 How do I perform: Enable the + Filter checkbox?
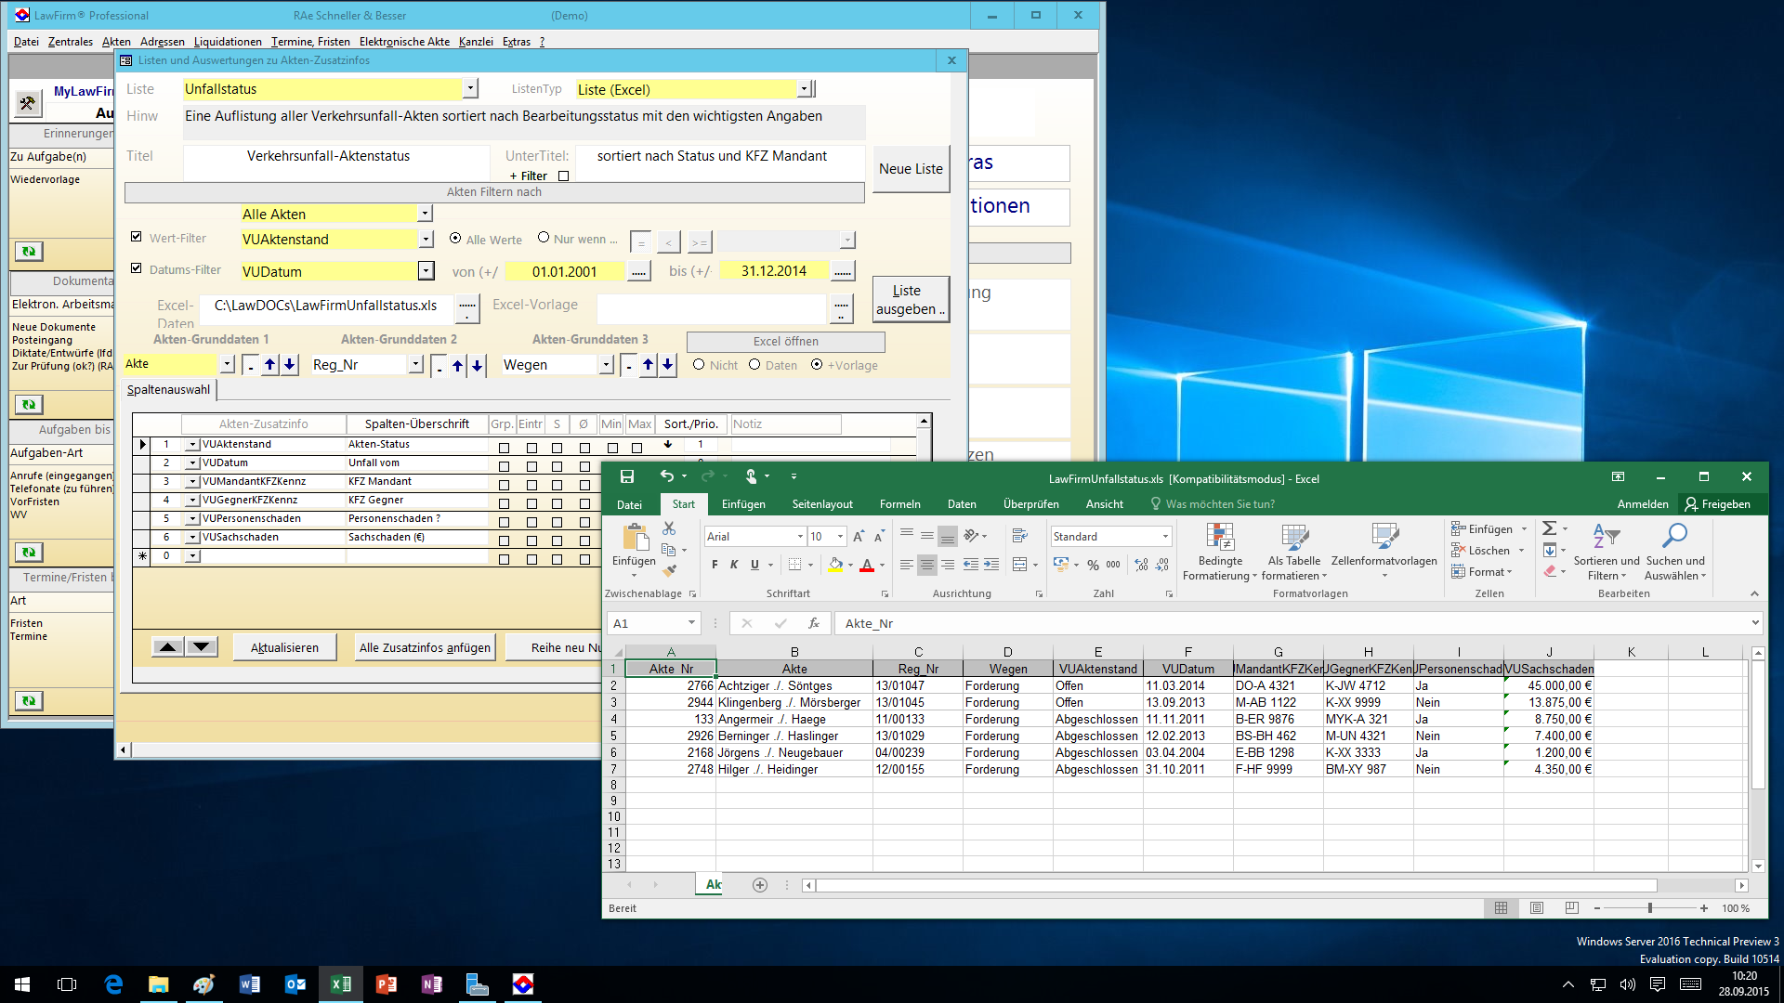tap(563, 176)
